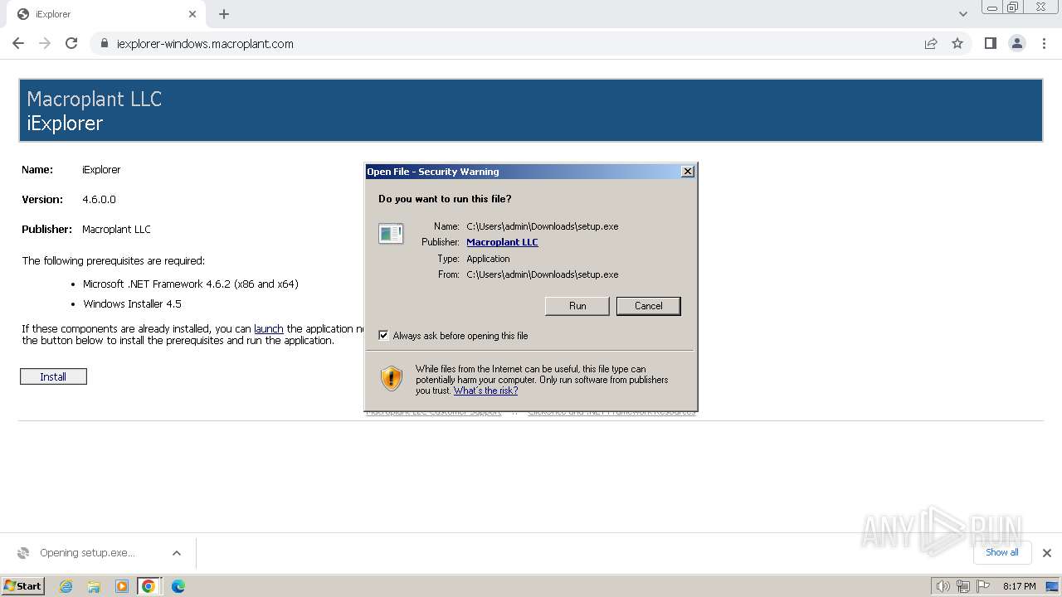Open the tab search chevron

click(x=962, y=14)
